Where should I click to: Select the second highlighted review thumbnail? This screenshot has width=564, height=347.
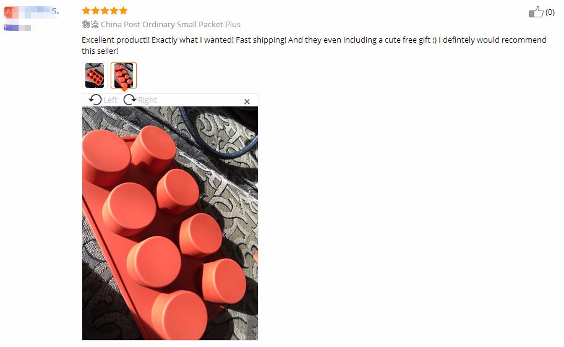pyautogui.click(x=124, y=75)
